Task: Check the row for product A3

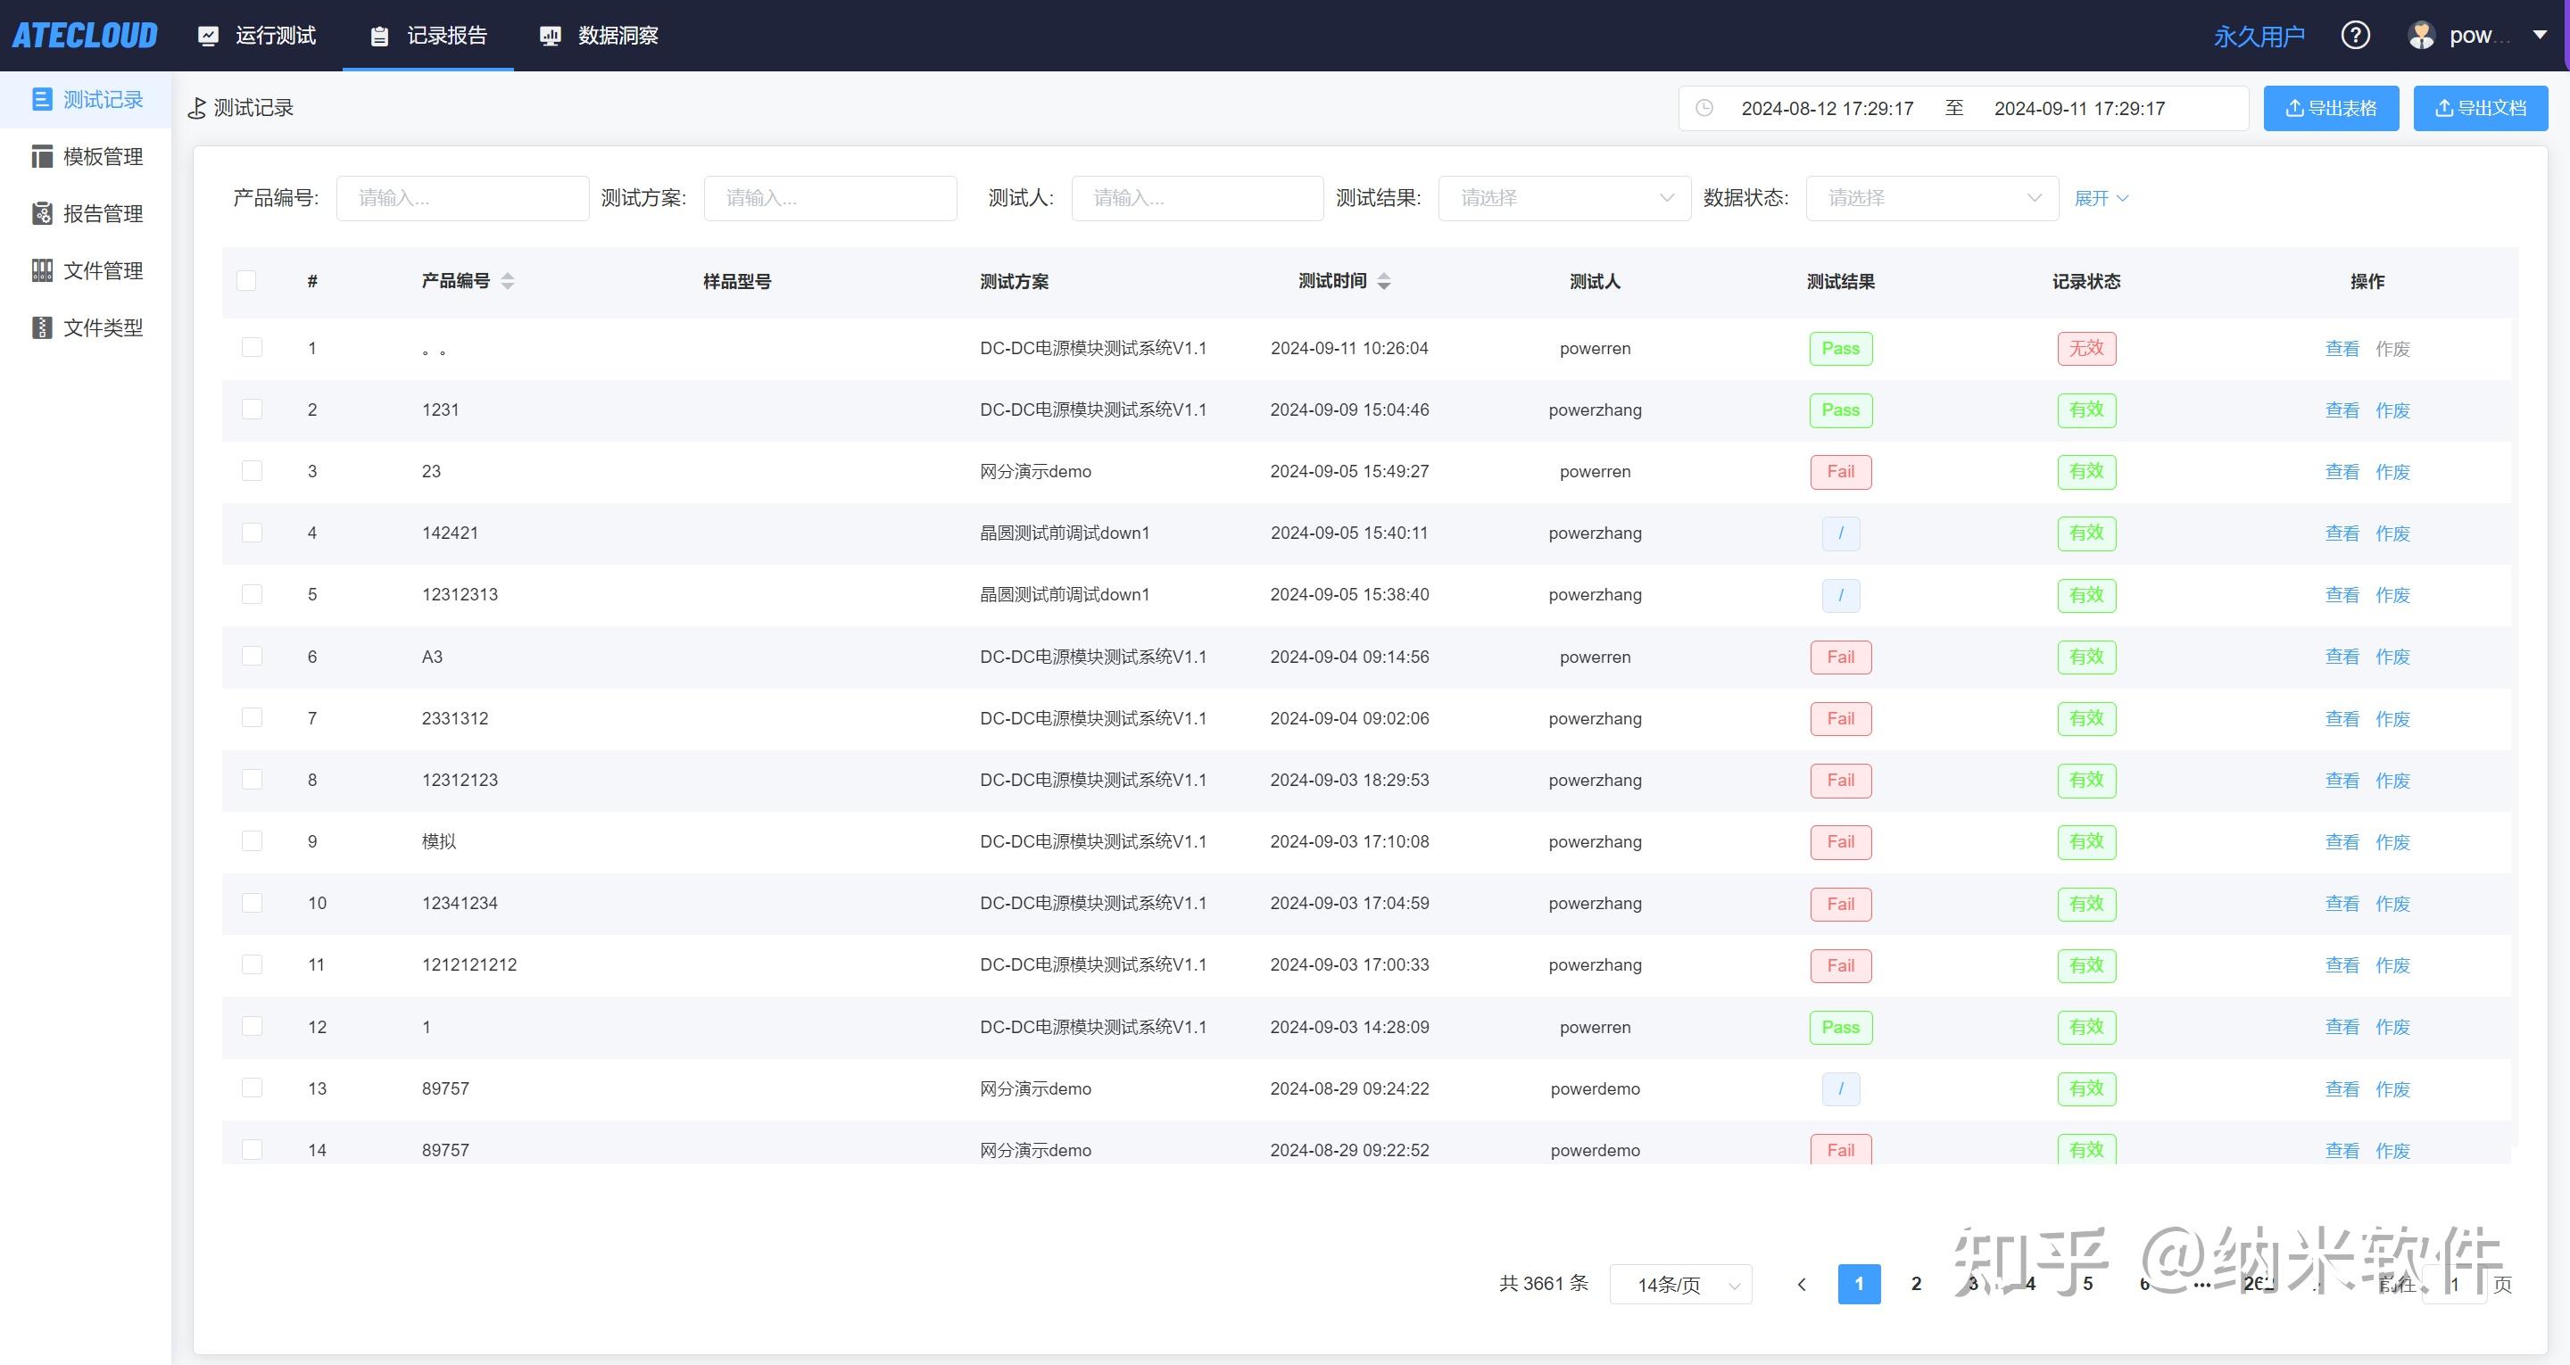Action: [x=252, y=656]
